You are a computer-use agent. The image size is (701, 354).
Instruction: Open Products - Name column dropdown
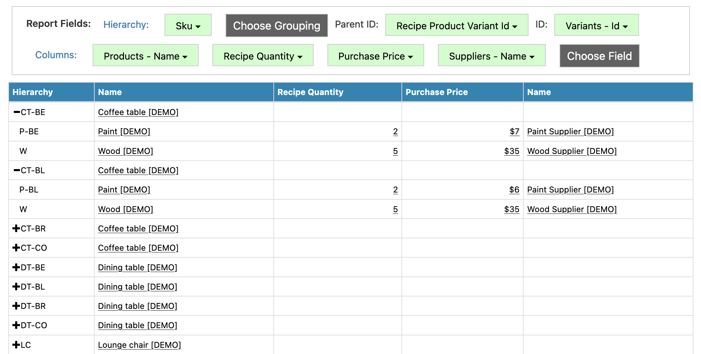click(146, 55)
